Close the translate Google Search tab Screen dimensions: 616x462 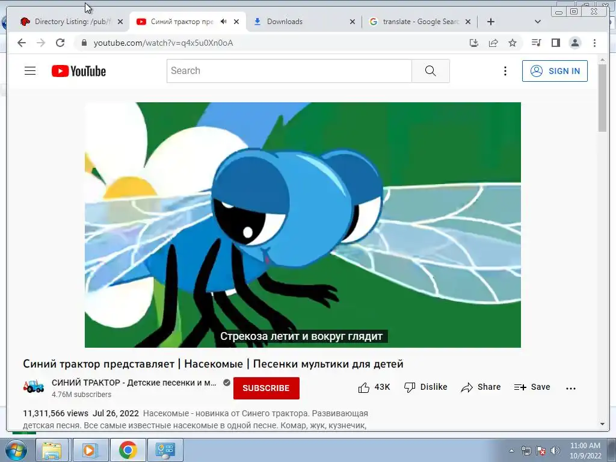[x=468, y=22]
